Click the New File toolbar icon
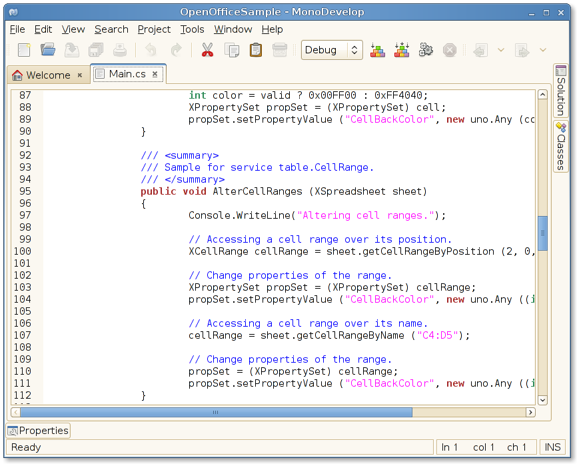The width and height of the screenshot is (577, 464). click(24, 50)
